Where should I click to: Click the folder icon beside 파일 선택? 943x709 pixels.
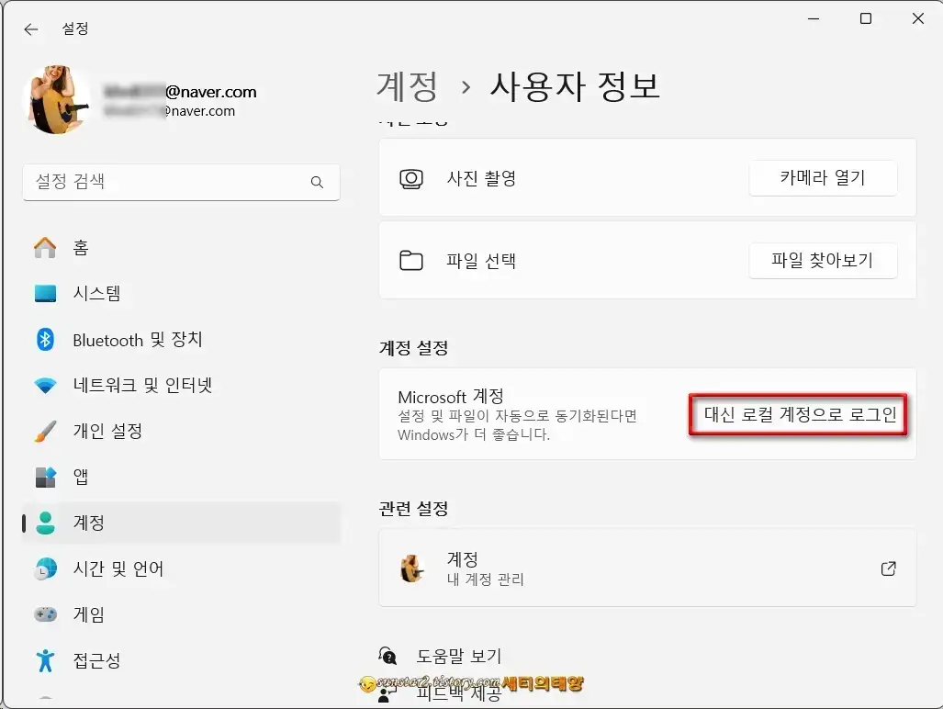click(412, 260)
